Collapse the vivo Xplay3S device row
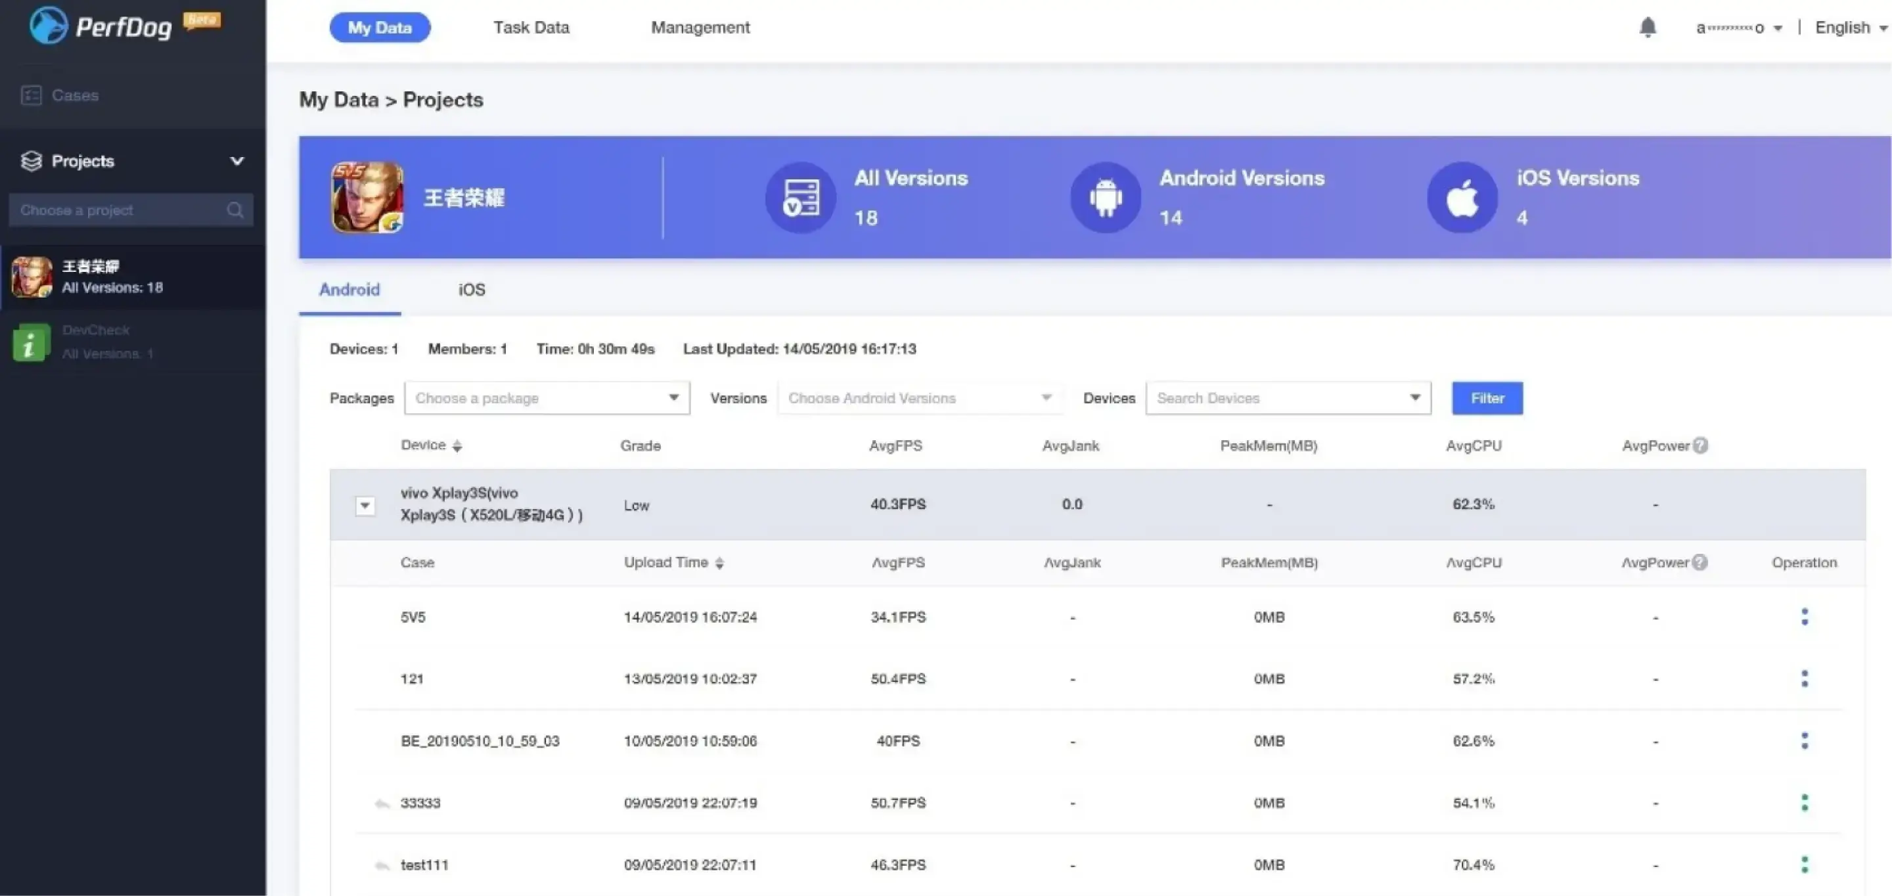 pyautogui.click(x=365, y=505)
